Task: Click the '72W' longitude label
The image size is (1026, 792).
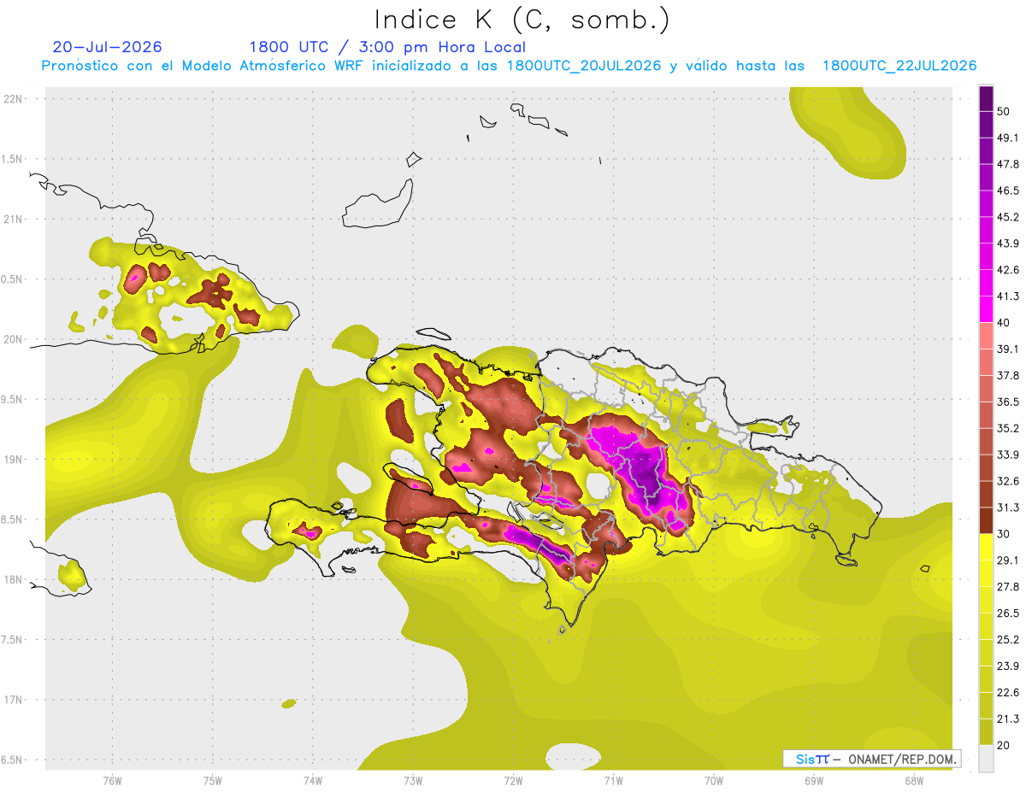Action: pyautogui.click(x=513, y=780)
